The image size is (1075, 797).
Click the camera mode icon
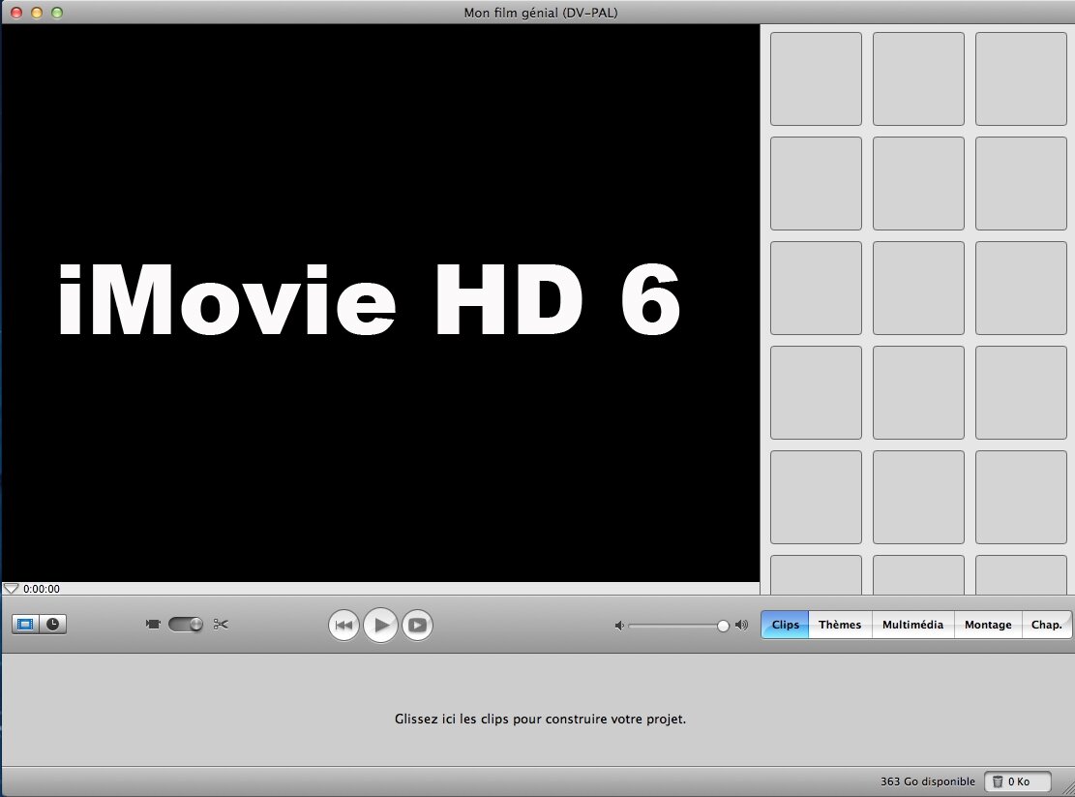[153, 625]
